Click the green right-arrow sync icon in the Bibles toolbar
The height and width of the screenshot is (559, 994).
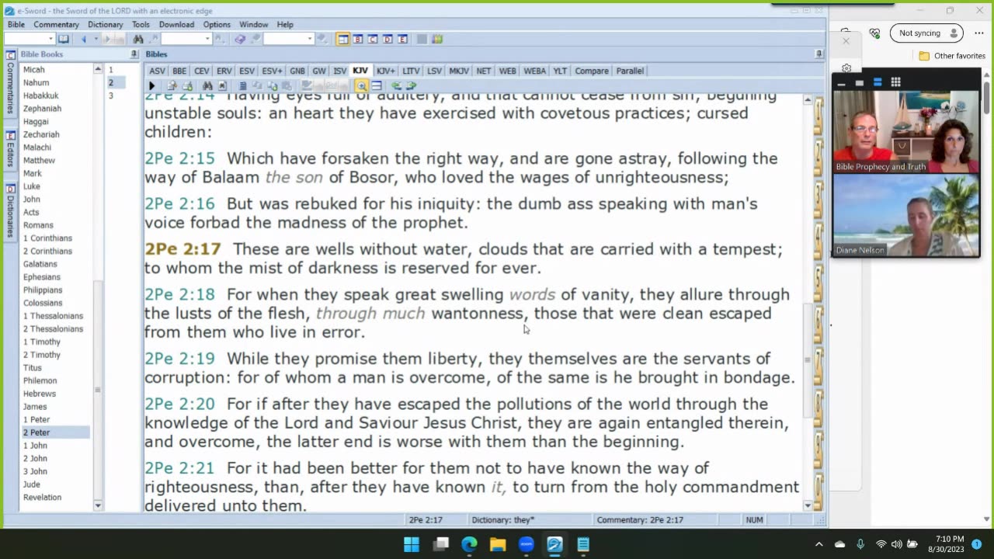(412, 85)
